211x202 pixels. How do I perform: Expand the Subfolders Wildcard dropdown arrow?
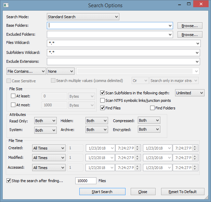(x=197, y=53)
